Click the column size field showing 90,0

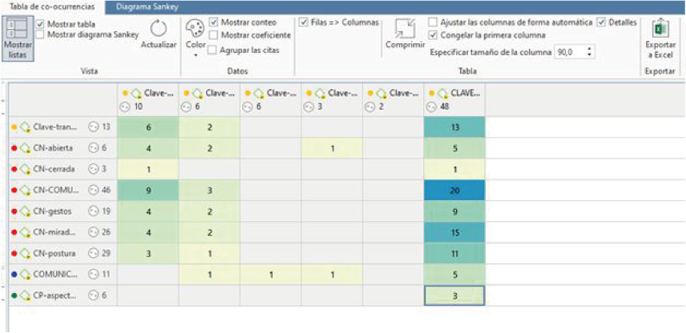[x=571, y=53]
